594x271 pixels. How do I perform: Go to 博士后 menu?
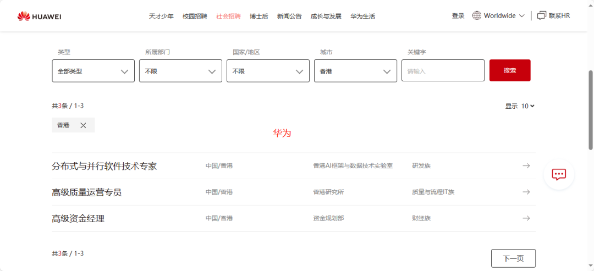click(258, 16)
